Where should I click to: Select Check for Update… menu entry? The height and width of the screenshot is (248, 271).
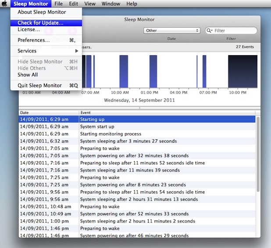click(46, 23)
